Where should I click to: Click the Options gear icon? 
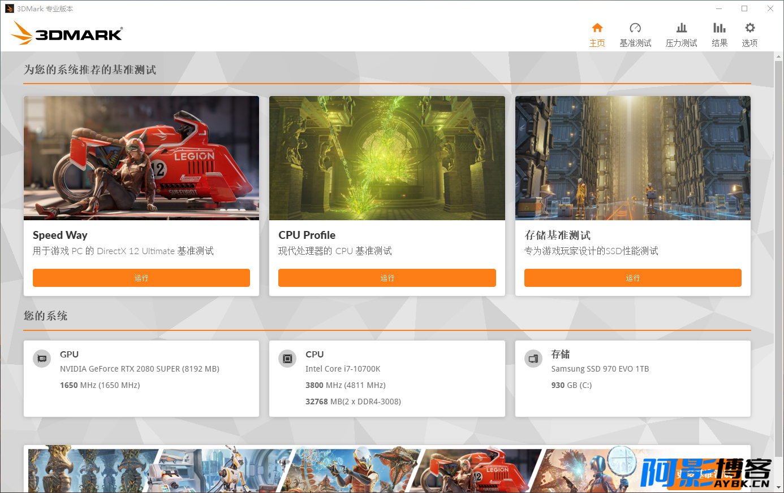click(750, 28)
